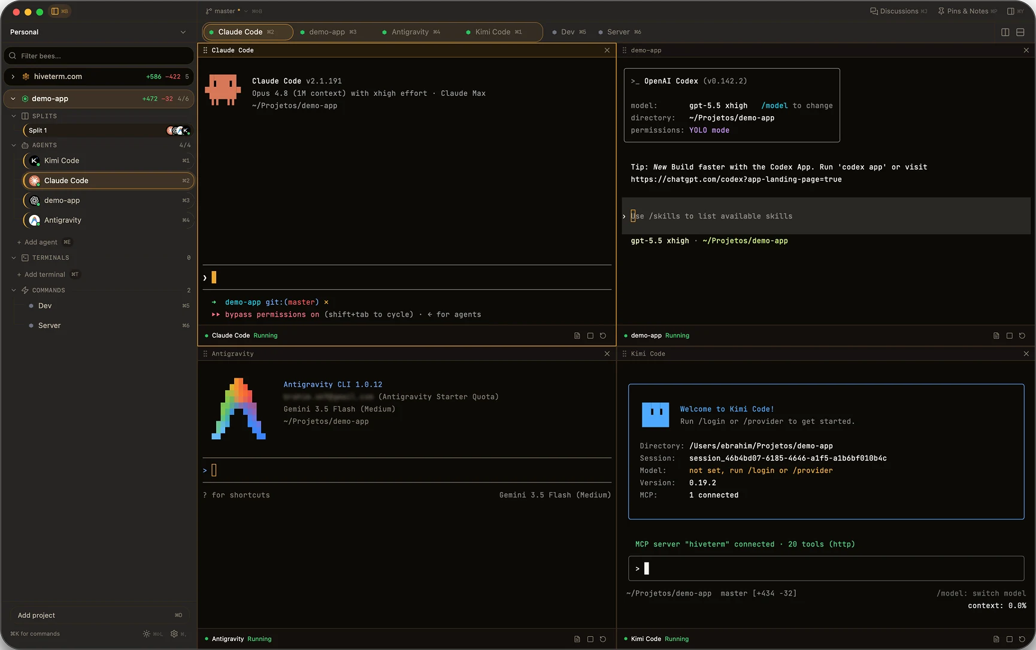Switch to the Server tab
This screenshot has width=1036, height=650.
coord(620,32)
